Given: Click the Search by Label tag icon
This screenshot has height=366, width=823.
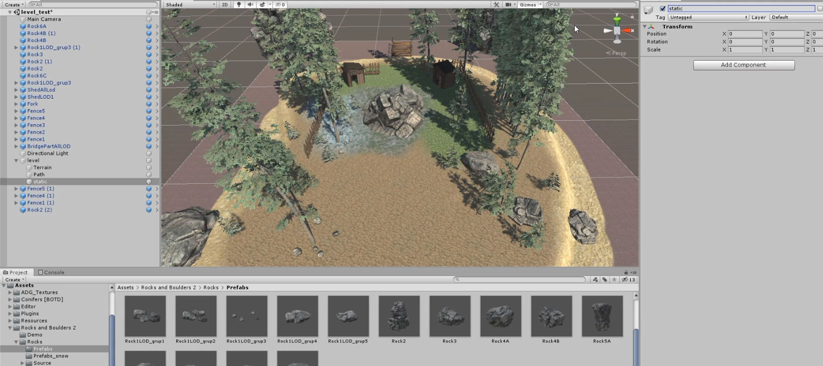Looking at the screenshot, I should coord(605,279).
